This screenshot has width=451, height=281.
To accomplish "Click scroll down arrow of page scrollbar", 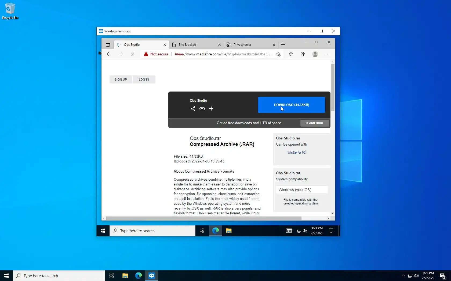I will point(333,214).
